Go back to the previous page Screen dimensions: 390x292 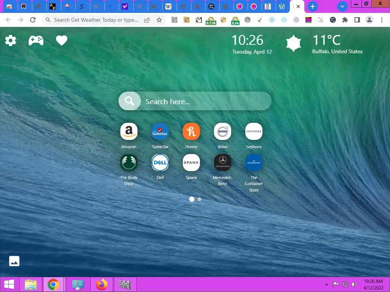click(x=8, y=20)
